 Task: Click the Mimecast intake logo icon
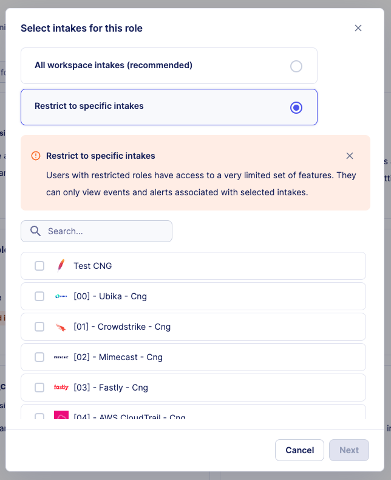click(61, 357)
